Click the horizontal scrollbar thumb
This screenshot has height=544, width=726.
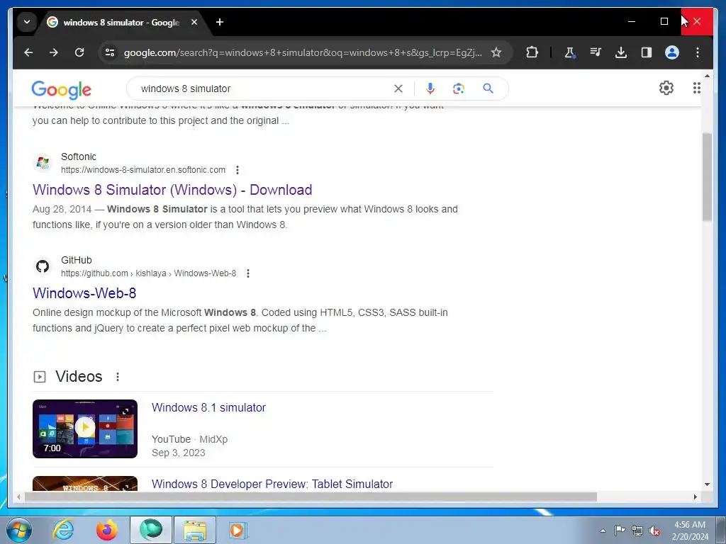click(311, 497)
